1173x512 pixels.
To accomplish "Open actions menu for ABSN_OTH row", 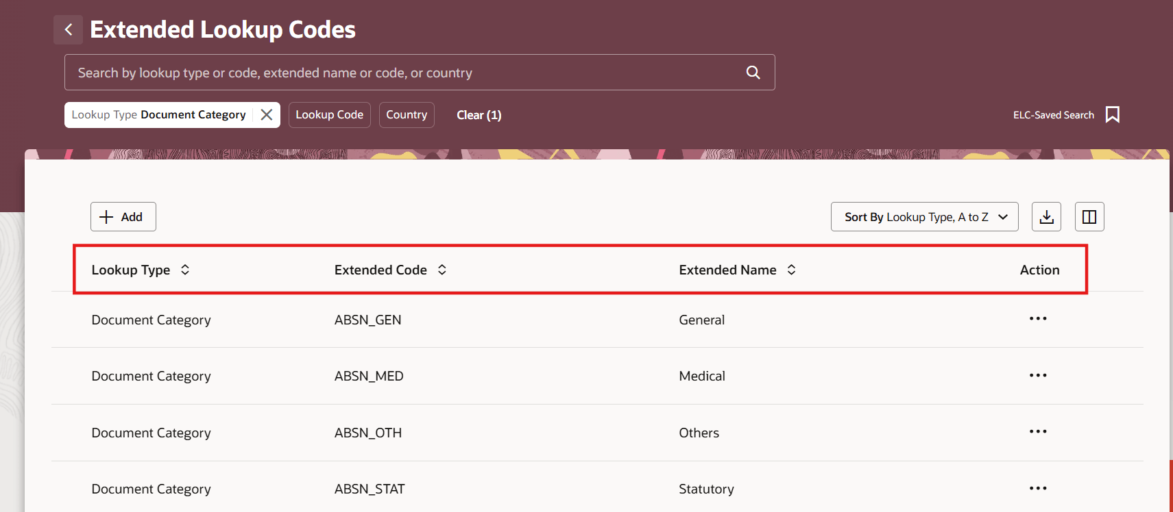I will coord(1038,432).
